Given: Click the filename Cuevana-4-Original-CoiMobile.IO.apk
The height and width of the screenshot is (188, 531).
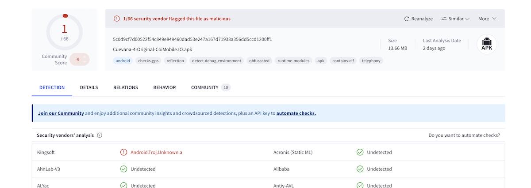Looking at the screenshot, I should [x=153, y=49].
